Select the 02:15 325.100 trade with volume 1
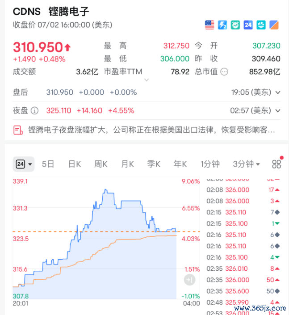Image resolution: width=289 pixels, height=315 pixels. [243, 223]
